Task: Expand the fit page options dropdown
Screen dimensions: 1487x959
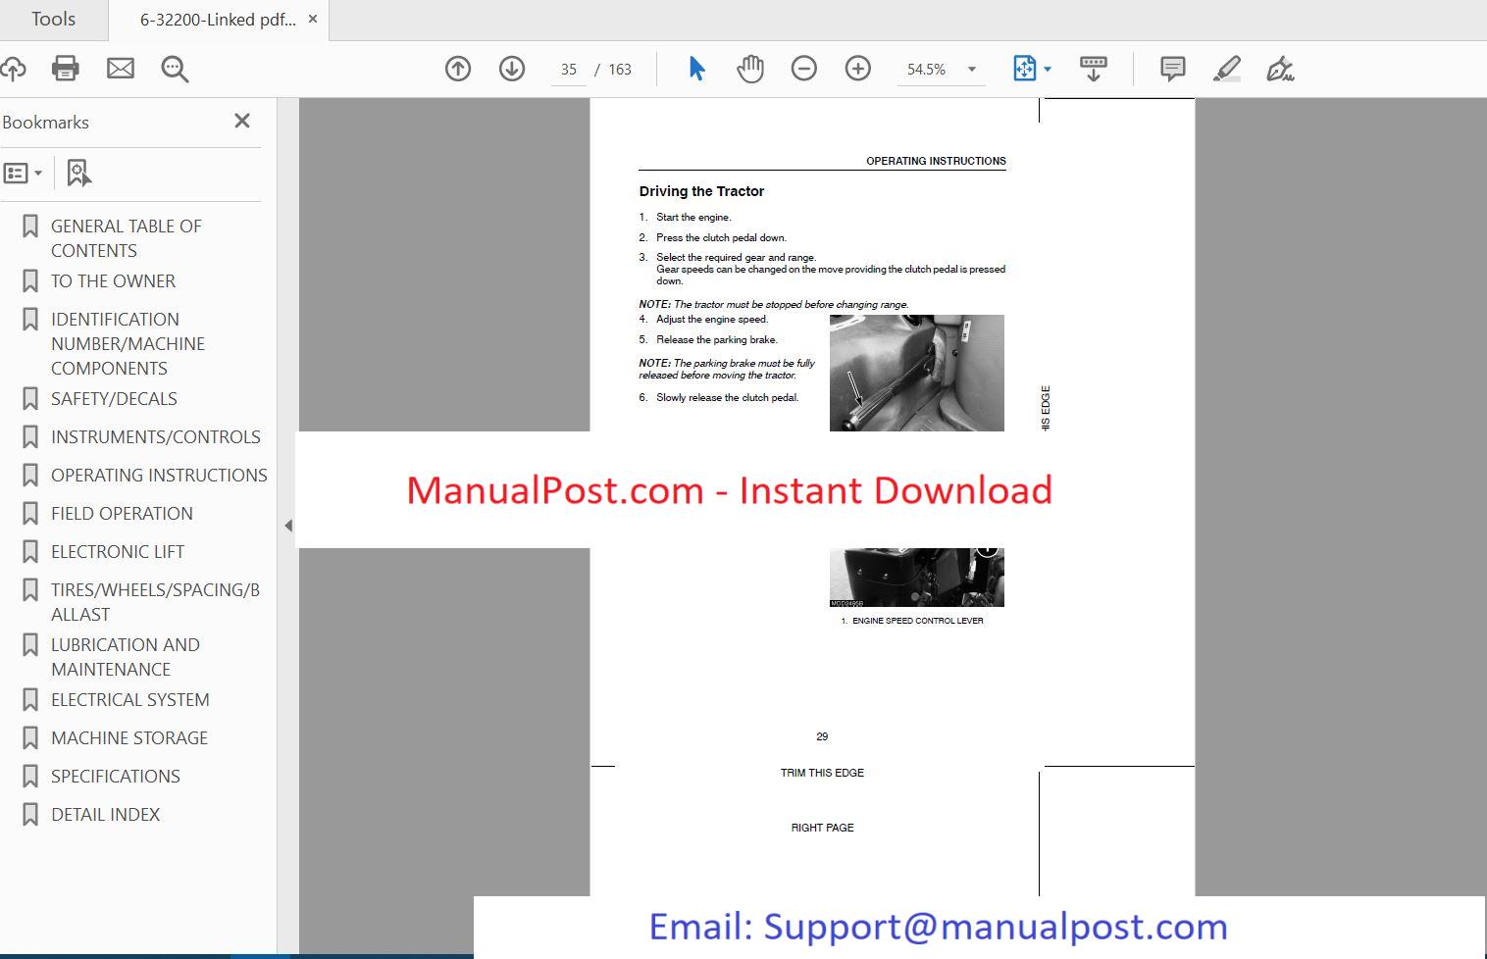Action: click(x=1048, y=70)
